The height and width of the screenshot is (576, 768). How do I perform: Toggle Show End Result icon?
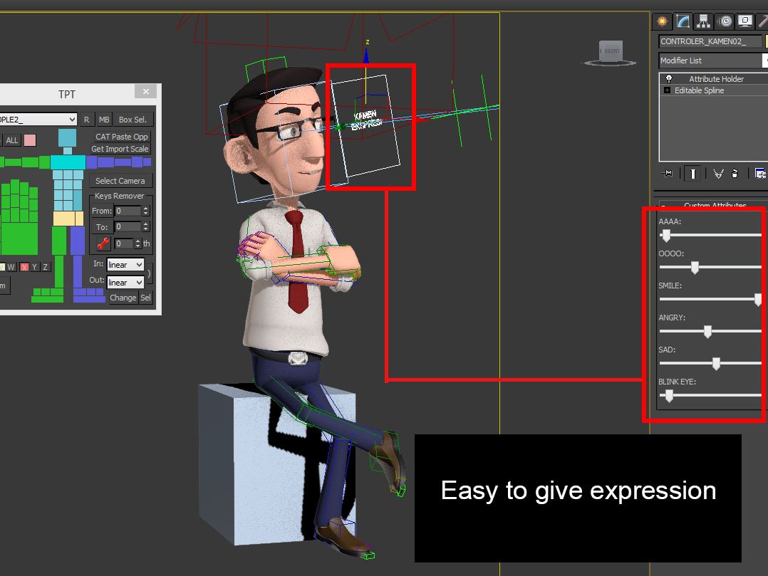click(692, 174)
